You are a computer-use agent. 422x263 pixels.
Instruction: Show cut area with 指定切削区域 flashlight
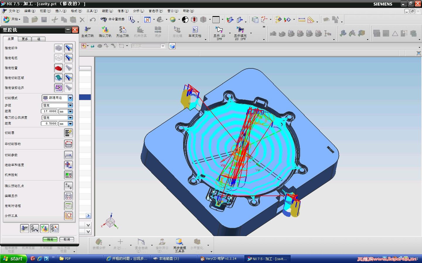[x=69, y=78]
